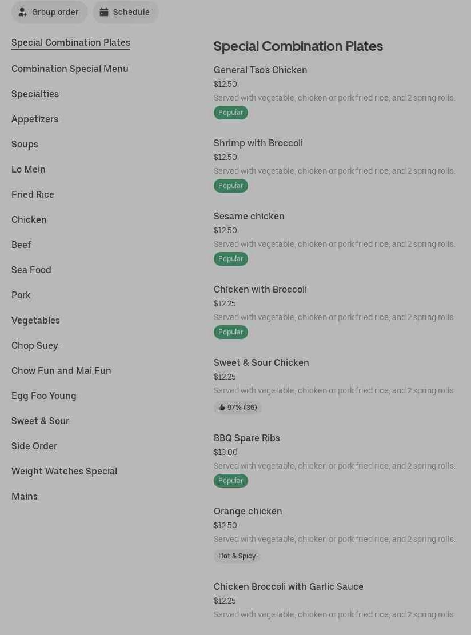Open Chicken Broccoli with Garlic Sauce
The width and height of the screenshot is (471, 635).
[289, 586]
